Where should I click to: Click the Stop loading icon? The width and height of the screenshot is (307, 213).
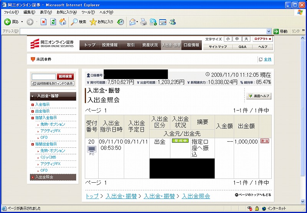[44, 22]
